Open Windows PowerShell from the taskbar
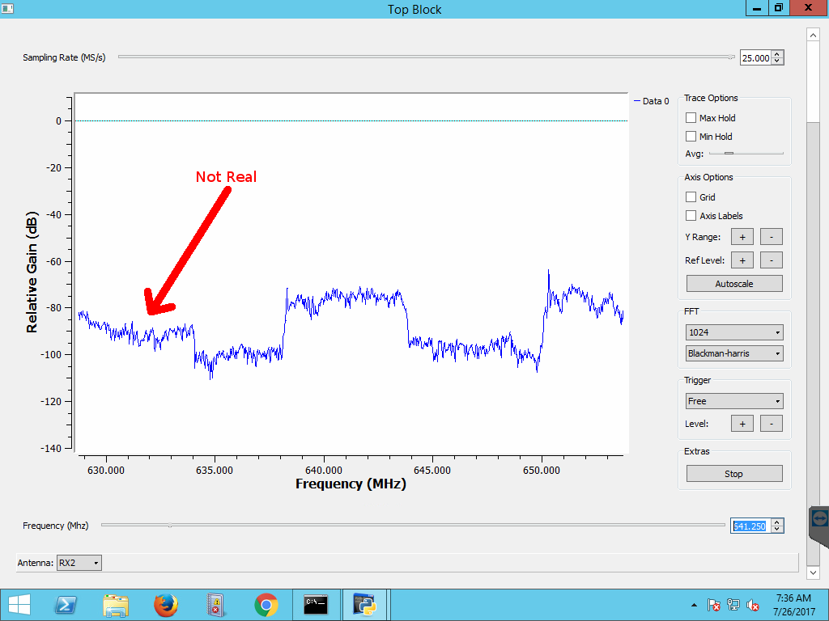 coord(66,604)
